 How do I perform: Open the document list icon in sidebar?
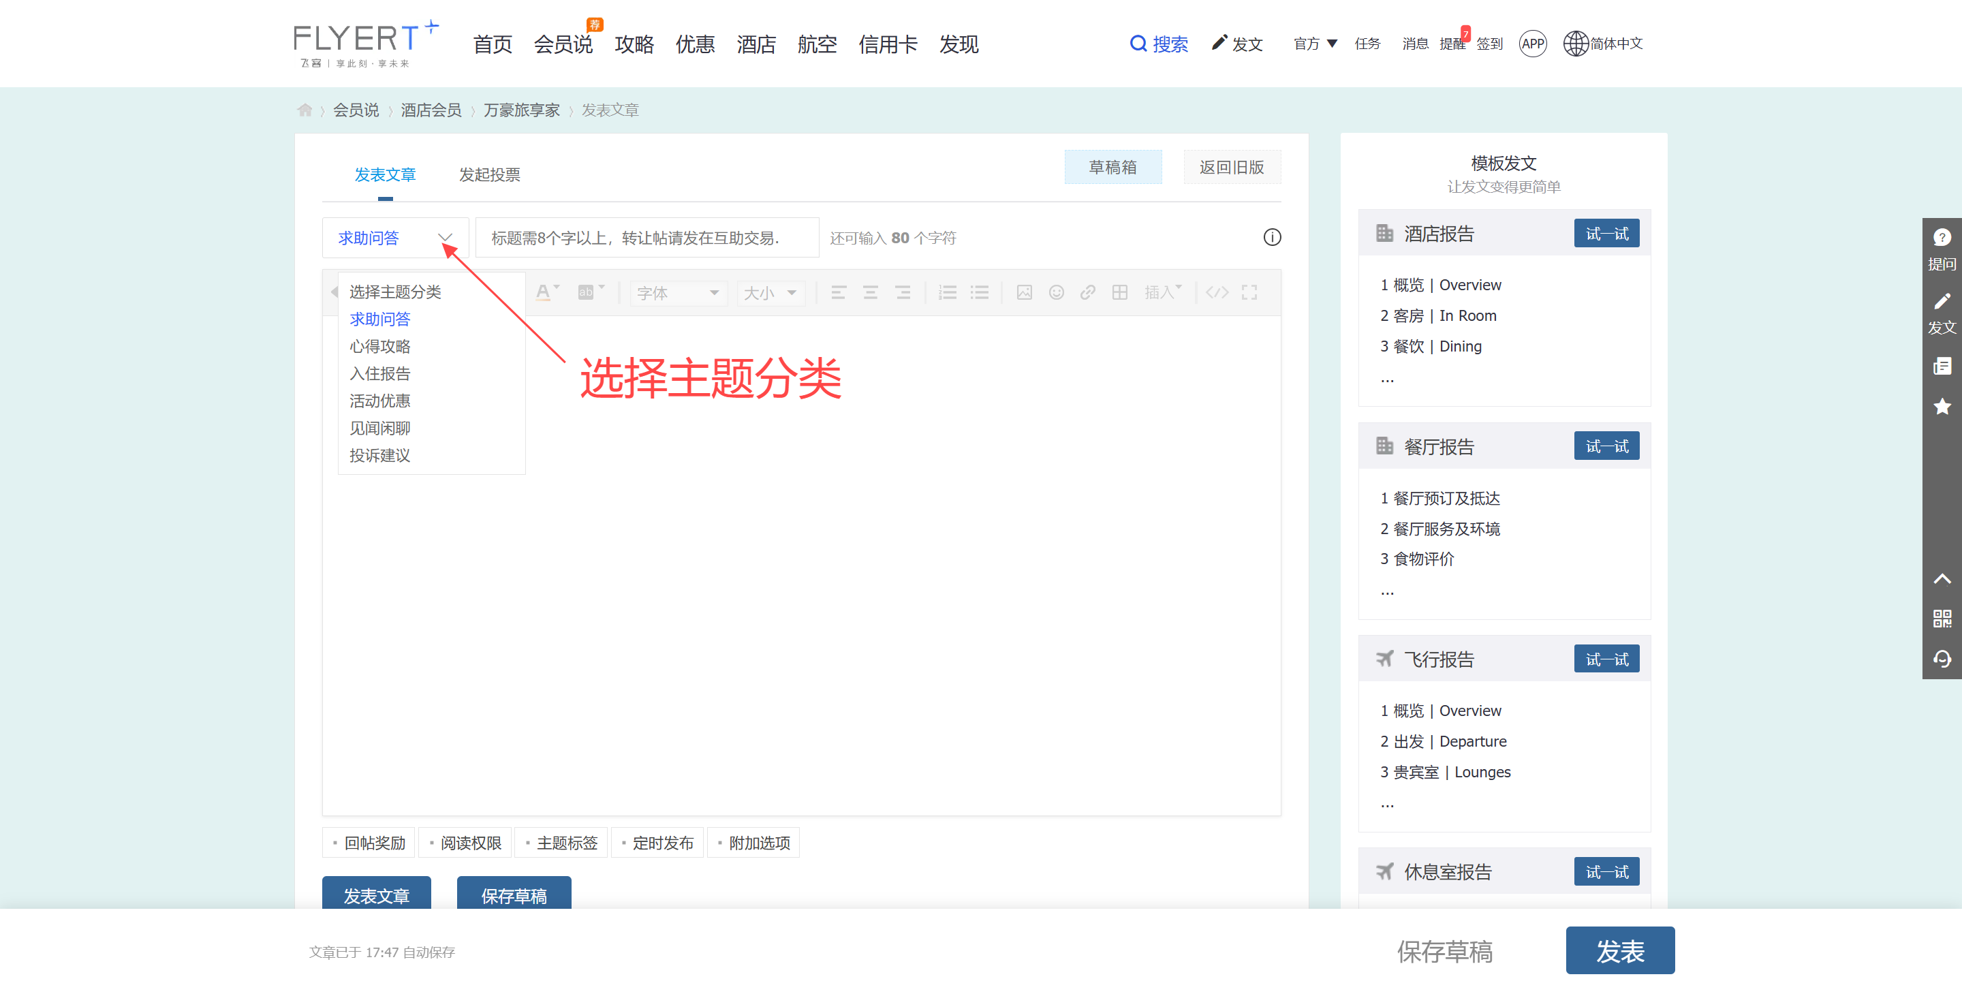pos(1942,367)
